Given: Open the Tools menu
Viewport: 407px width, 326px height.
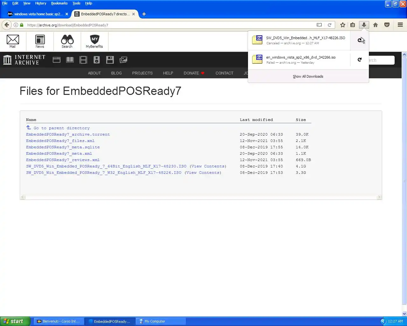Looking at the screenshot, I should 76,3.
